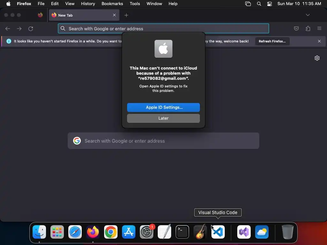Open the Trash in the dock
The image size is (327, 245).
[288, 232]
